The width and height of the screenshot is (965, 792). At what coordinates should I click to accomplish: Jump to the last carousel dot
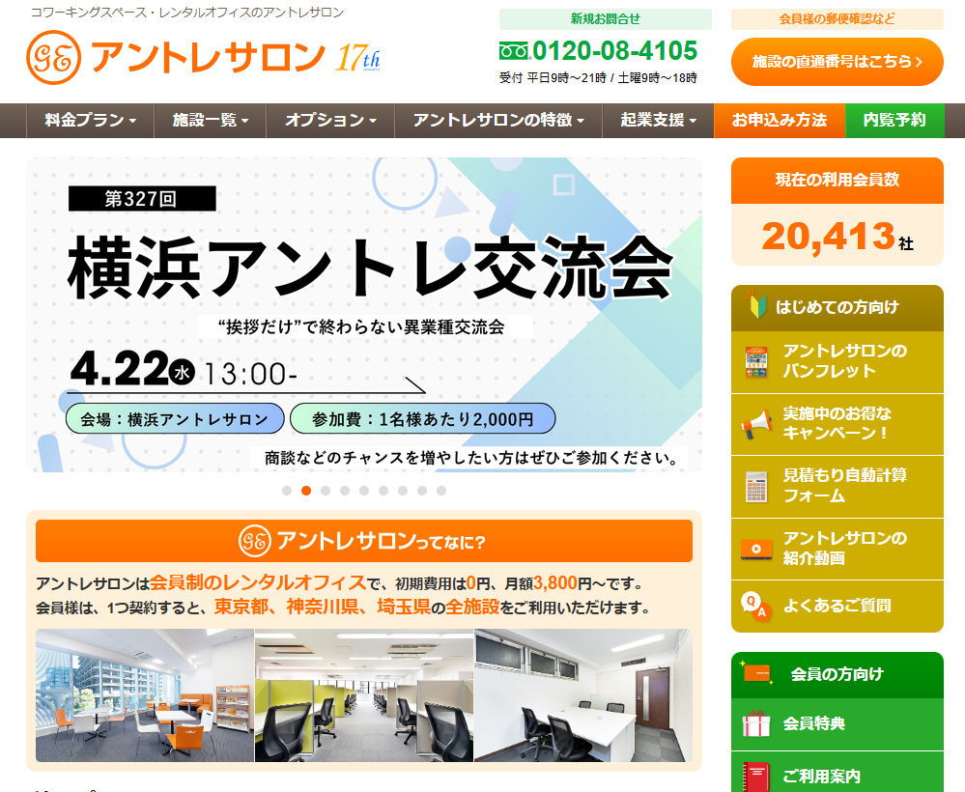point(441,491)
